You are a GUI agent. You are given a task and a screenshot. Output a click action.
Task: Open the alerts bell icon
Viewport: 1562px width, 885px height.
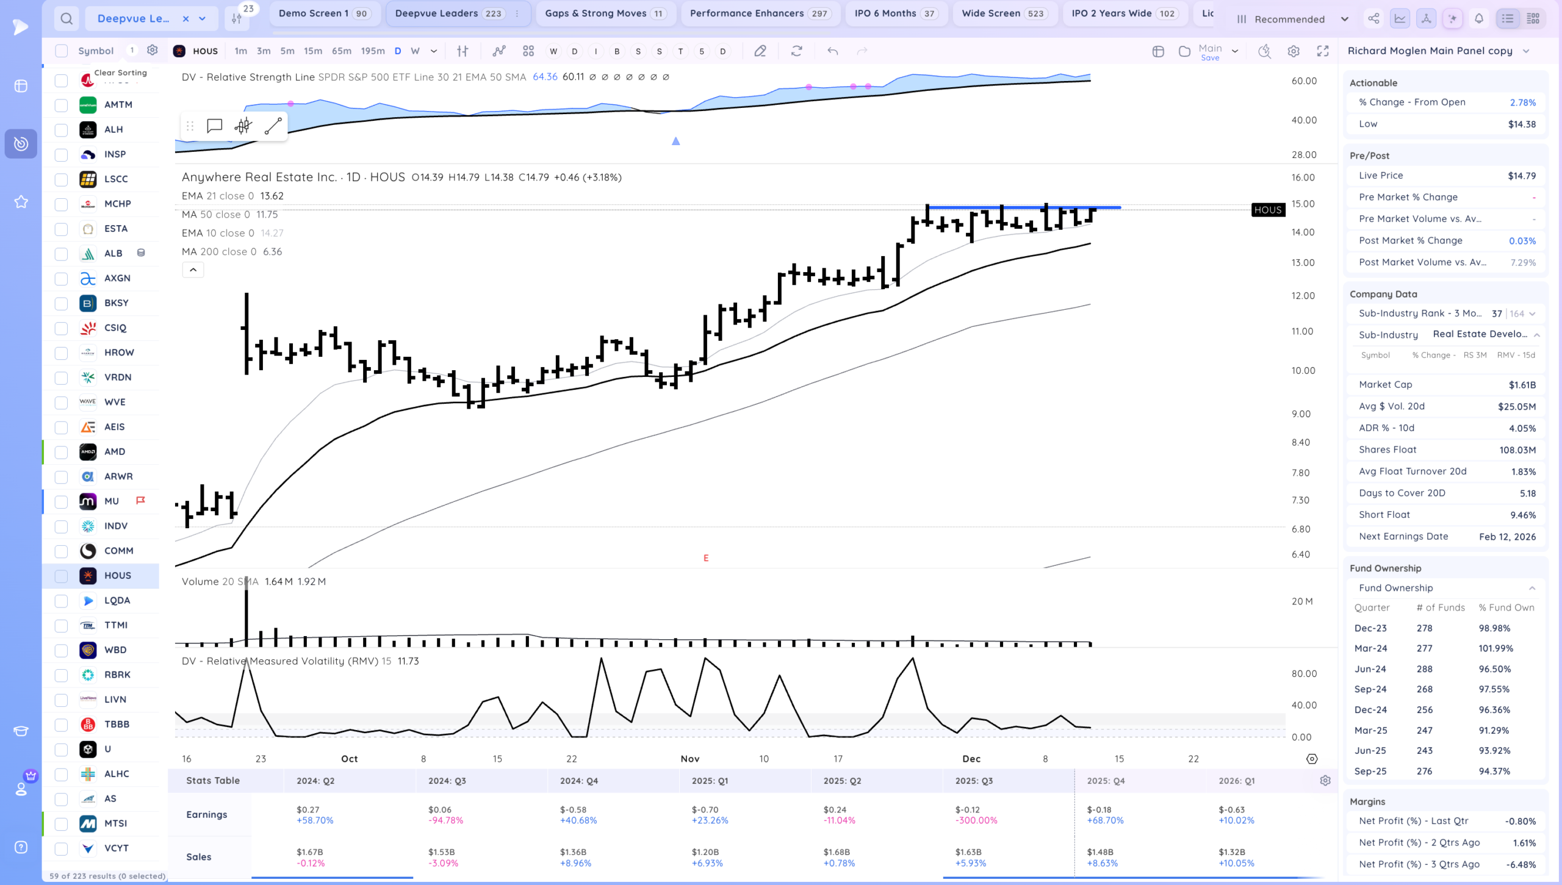coord(1479,19)
